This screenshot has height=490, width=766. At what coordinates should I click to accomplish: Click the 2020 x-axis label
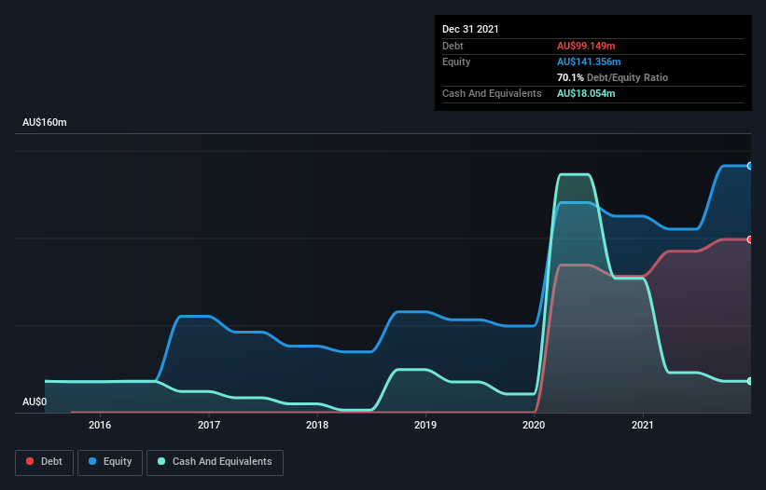[x=534, y=425]
